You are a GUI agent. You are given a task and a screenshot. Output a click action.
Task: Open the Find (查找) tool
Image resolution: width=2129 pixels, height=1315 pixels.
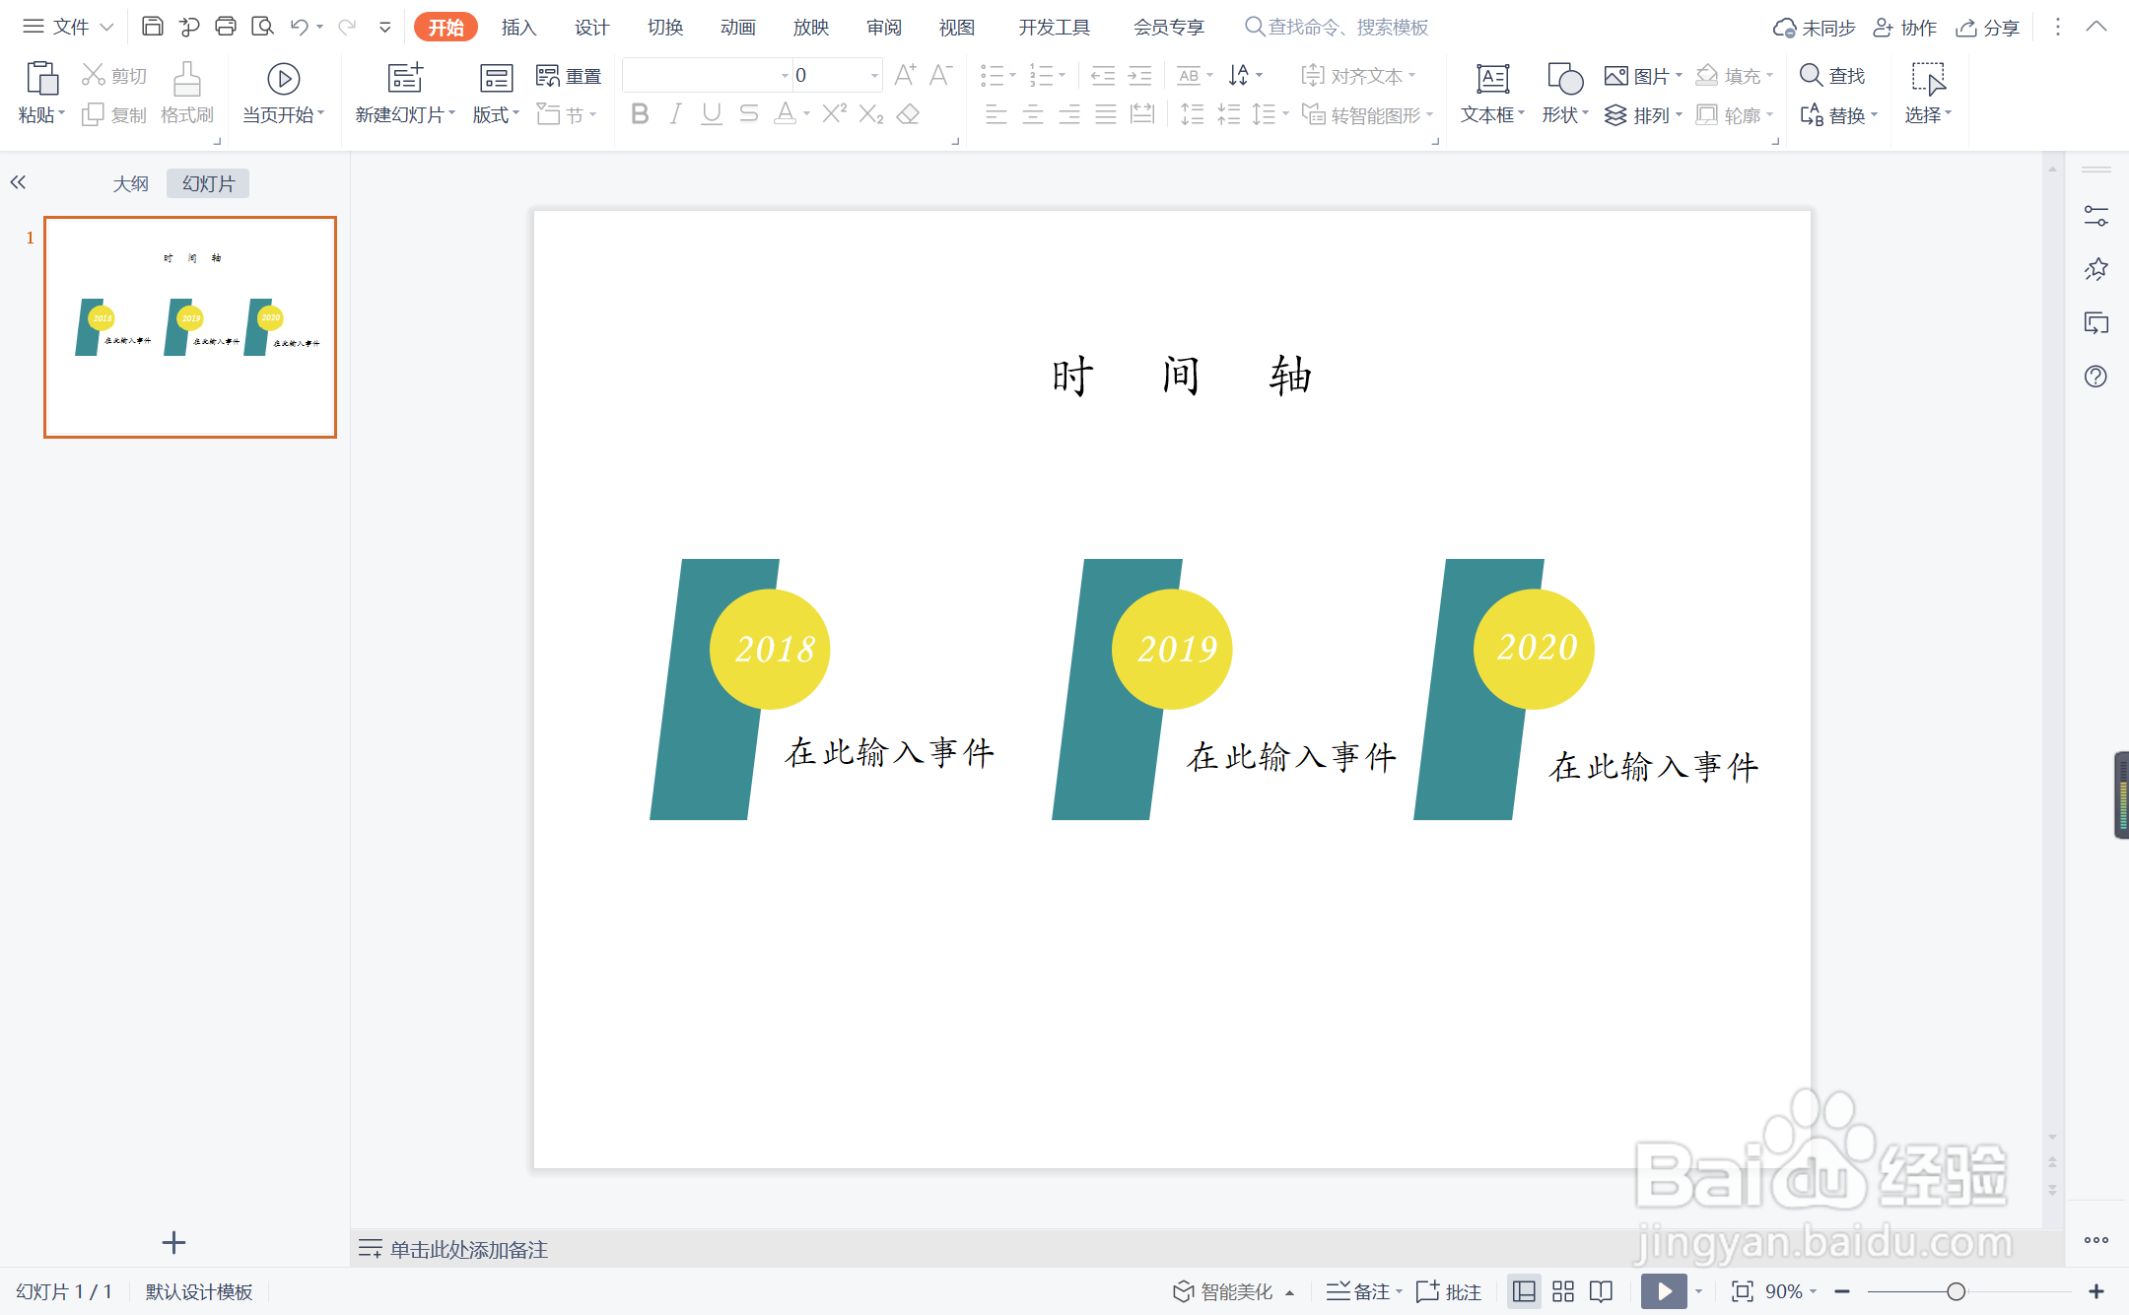(x=1832, y=76)
